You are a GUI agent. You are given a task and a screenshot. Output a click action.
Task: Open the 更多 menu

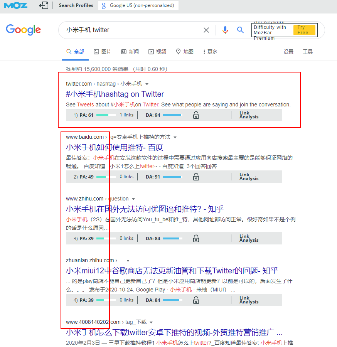pyautogui.click(x=210, y=52)
